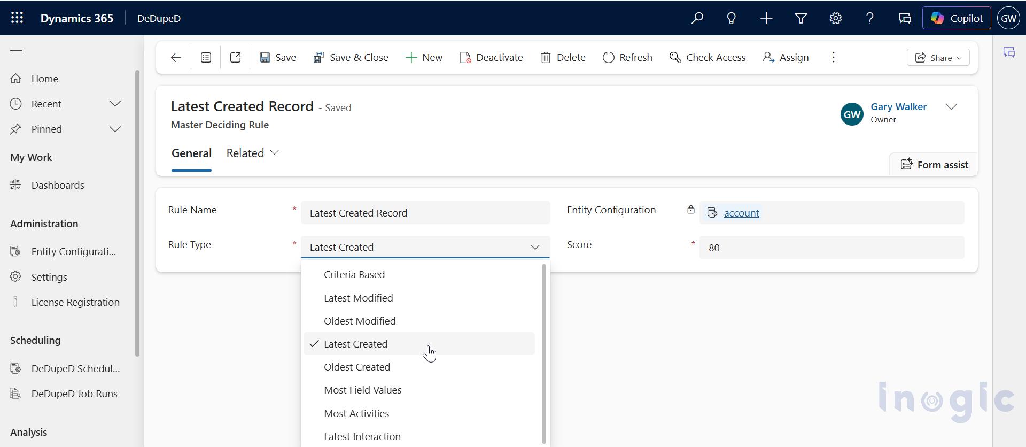Collapse the site map hamburger menu

click(x=16, y=51)
